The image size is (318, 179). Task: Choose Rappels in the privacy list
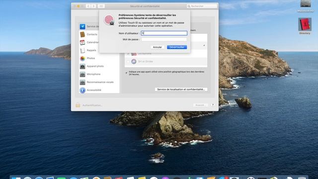[99, 50]
